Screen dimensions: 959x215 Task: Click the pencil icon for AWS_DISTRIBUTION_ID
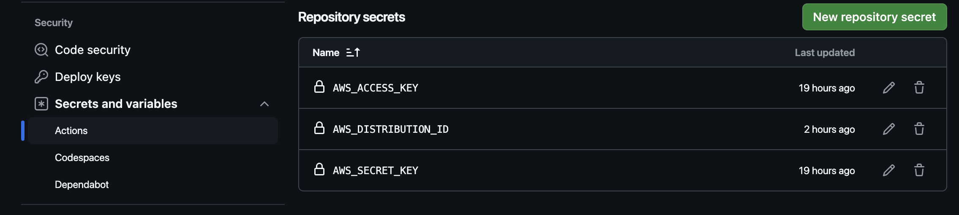(889, 129)
